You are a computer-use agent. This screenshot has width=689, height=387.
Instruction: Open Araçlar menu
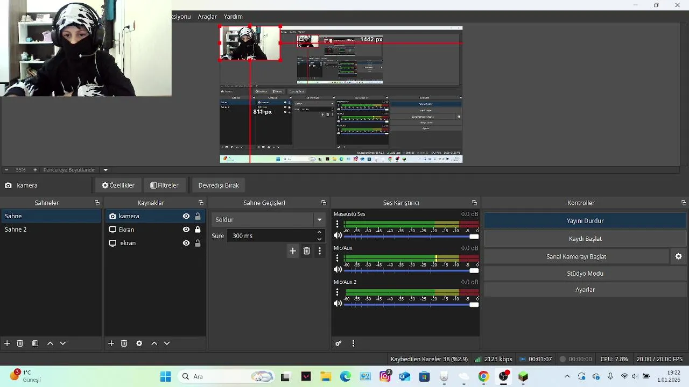207,17
